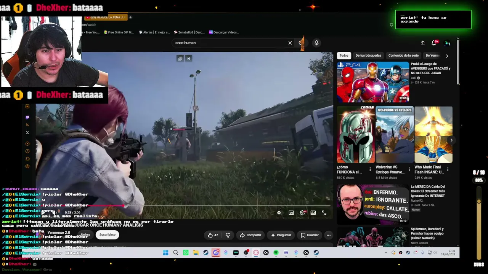Image resolution: width=488 pixels, height=274 pixels.
Task: Open Windows taskbar search
Action: tap(176, 253)
